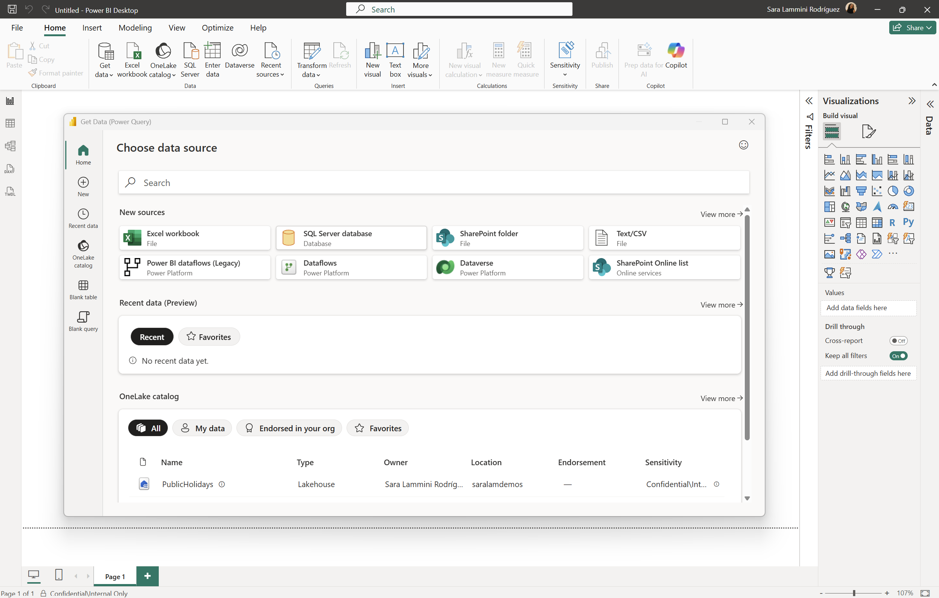Click the Dataverse ribbon button
Viewport: 939px width, 598px height.
tap(239, 55)
